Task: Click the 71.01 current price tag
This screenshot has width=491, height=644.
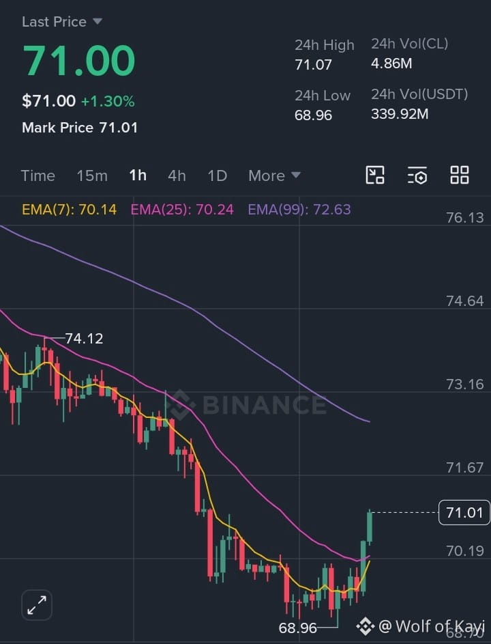Action: pyautogui.click(x=464, y=513)
